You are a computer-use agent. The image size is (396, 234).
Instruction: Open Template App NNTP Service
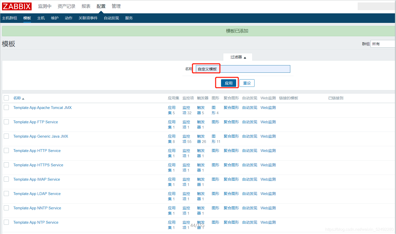click(37, 208)
